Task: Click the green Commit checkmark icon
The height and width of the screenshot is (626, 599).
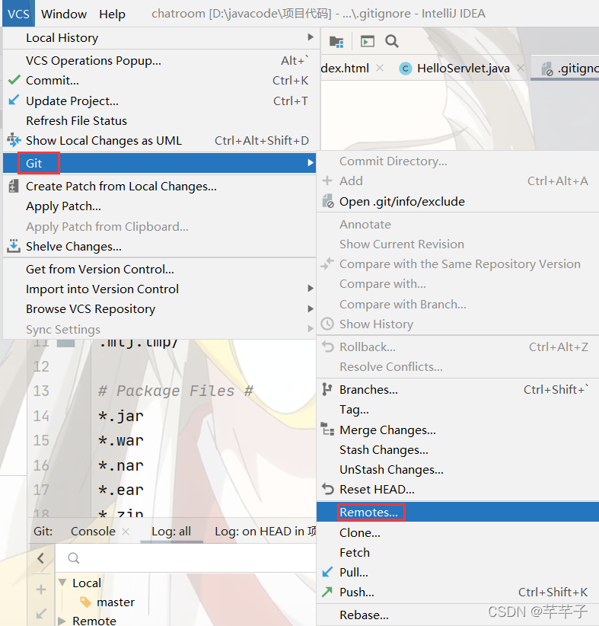Action: pyautogui.click(x=14, y=80)
